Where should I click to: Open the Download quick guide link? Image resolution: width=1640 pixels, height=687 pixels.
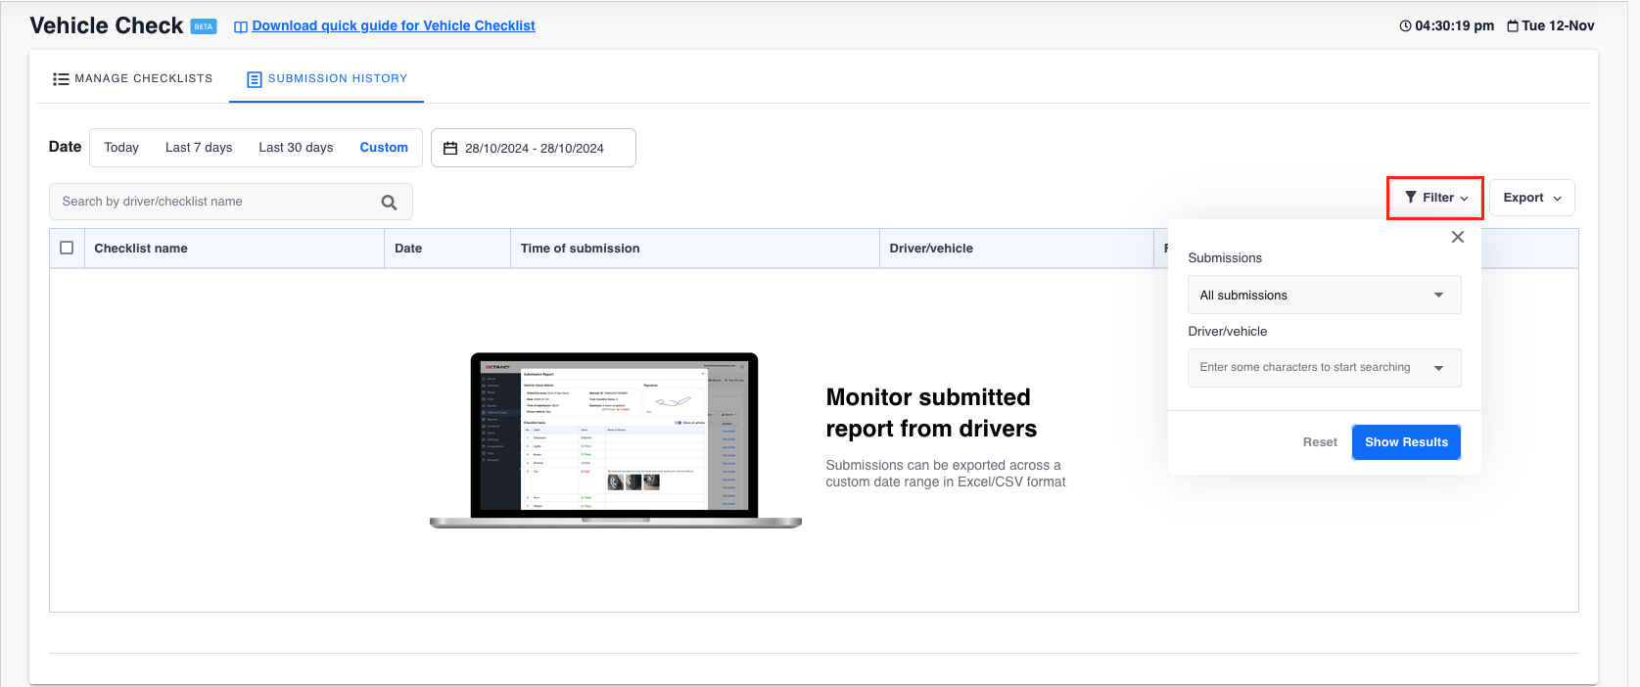pos(394,25)
